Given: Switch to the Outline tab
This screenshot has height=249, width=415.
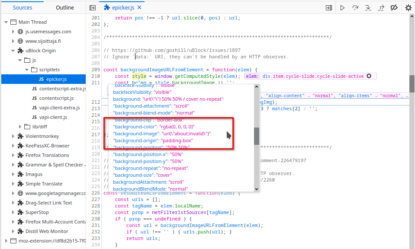Looking at the screenshot, I should tap(64, 7).
